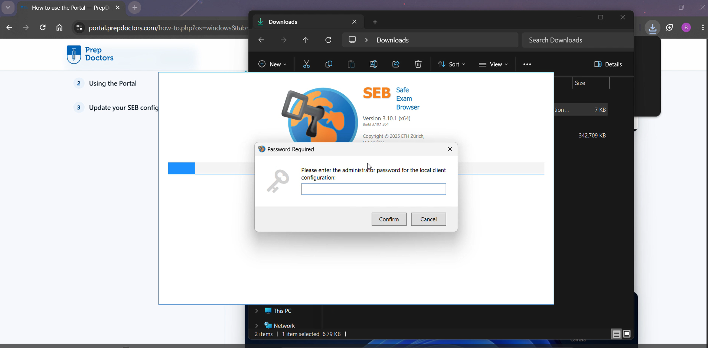708x348 pixels.
Task: Expand the Network tree node
Action: (x=257, y=326)
